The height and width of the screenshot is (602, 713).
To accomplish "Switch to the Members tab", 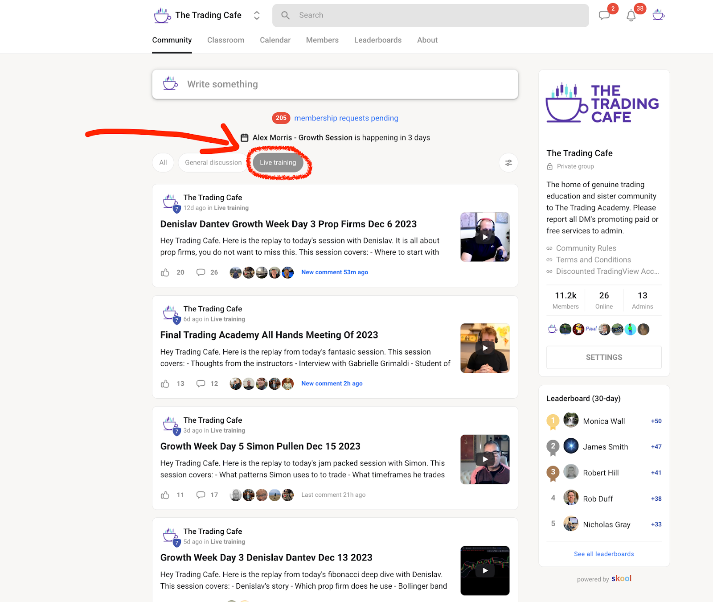I will (322, 40).
